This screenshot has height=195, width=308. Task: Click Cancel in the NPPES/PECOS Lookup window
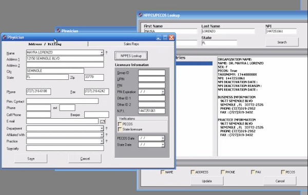tap(280, 181)
